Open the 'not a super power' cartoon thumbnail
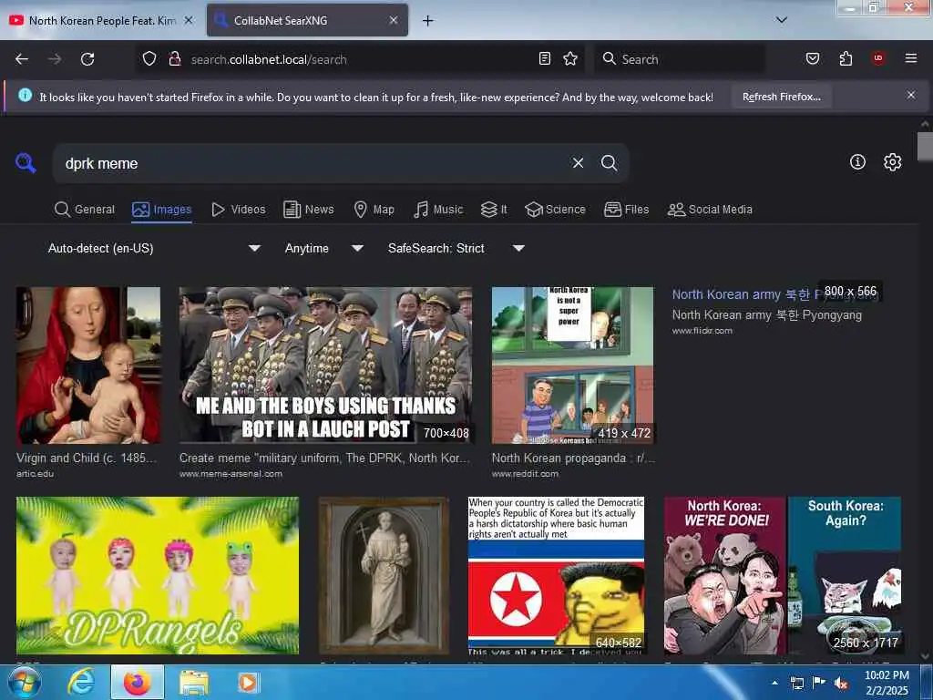Viewport: 933px width, 700px height. click(572, 365)
